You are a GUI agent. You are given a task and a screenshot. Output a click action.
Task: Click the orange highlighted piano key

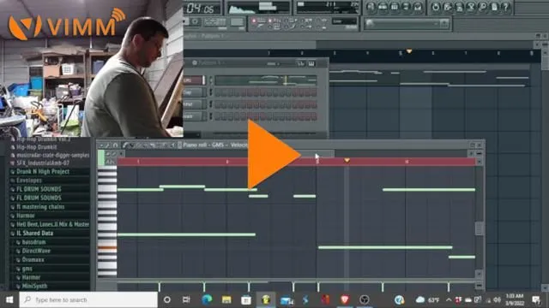coord(107,248)
